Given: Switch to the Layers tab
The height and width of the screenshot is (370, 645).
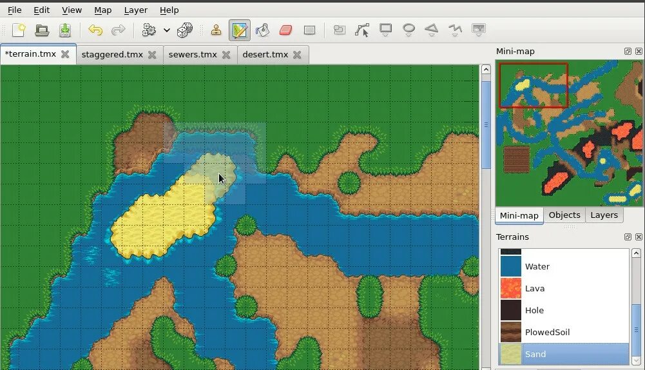Looking at the screenshot, I should pyautogui.click(x=604, y=215).
